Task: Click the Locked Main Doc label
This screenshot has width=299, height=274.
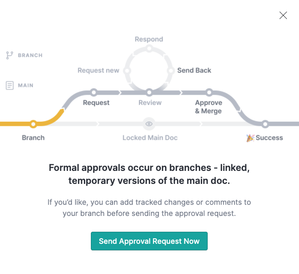Action: (x=150, y=138)
